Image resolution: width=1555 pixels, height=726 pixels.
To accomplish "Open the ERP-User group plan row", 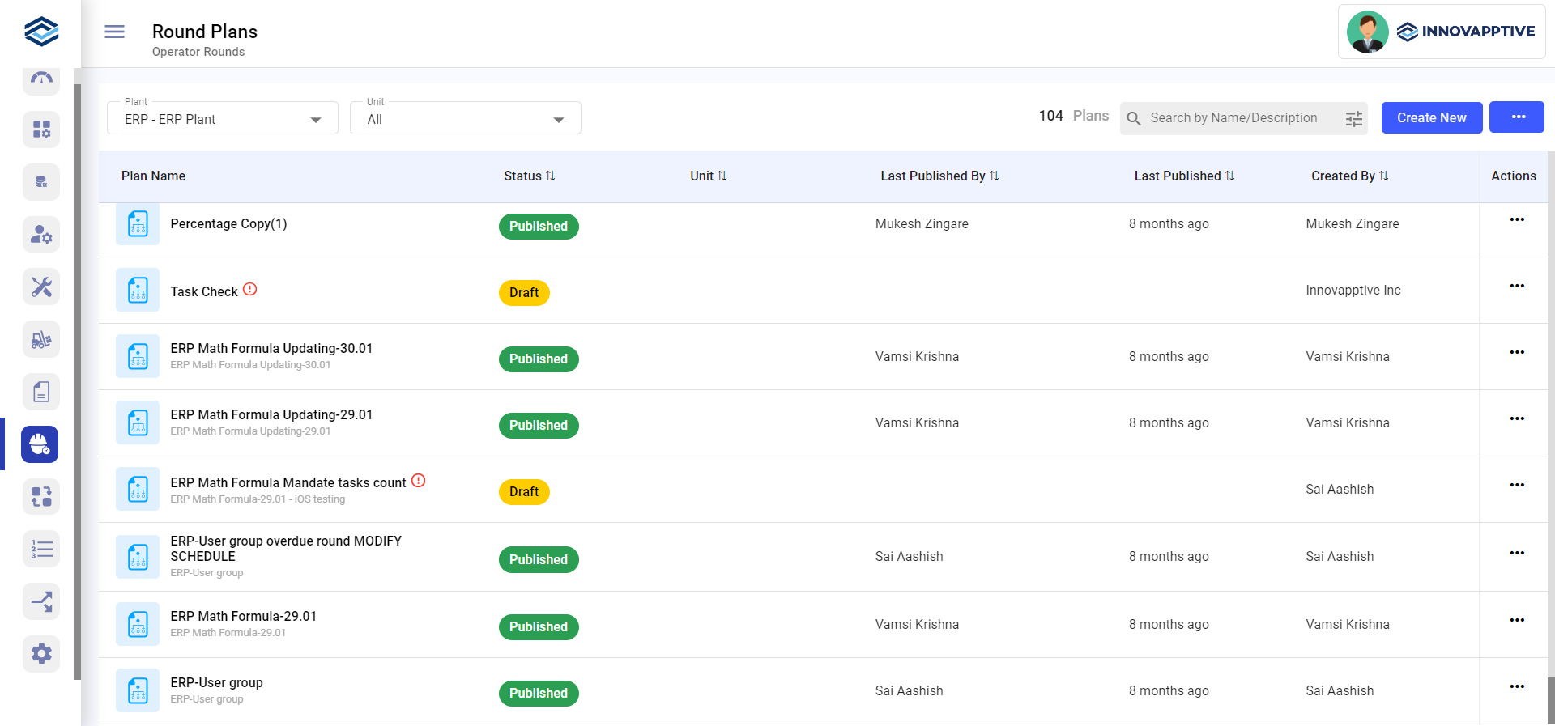I will [x=217, y=683].
